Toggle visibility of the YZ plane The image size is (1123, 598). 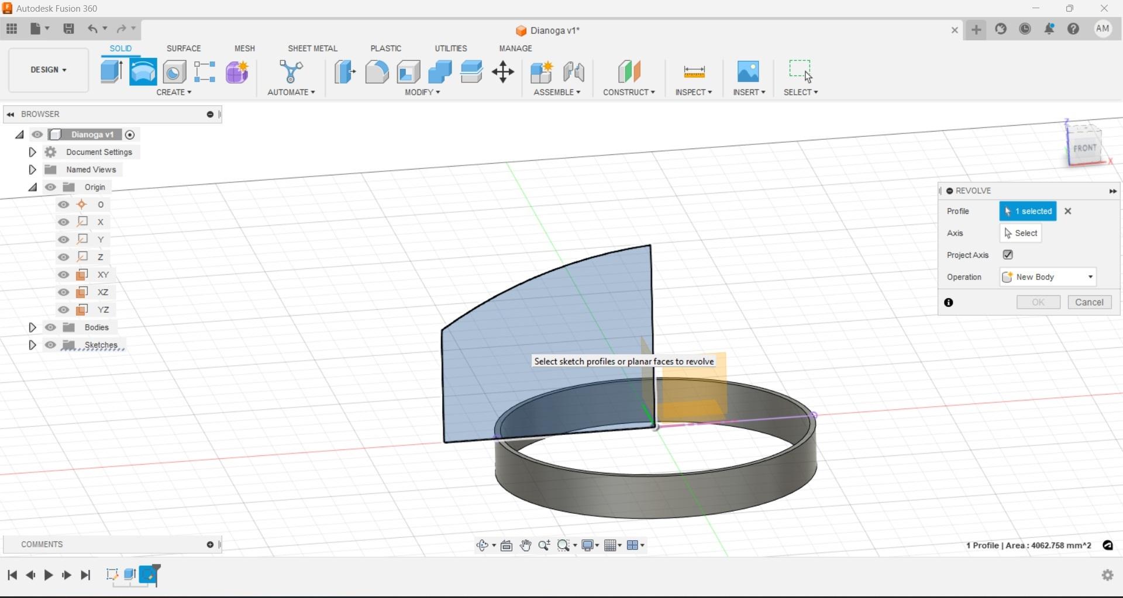pyautogui.click(x=64, y=310)
